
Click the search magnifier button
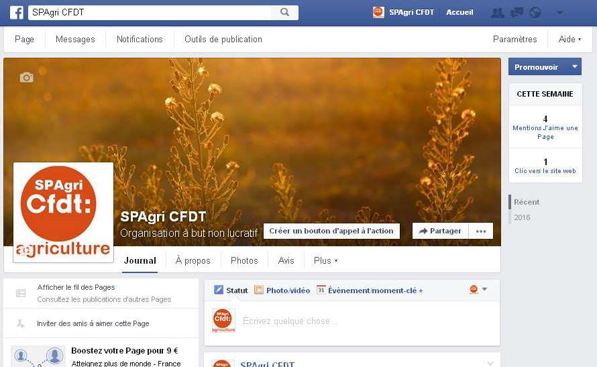(284, 12)
